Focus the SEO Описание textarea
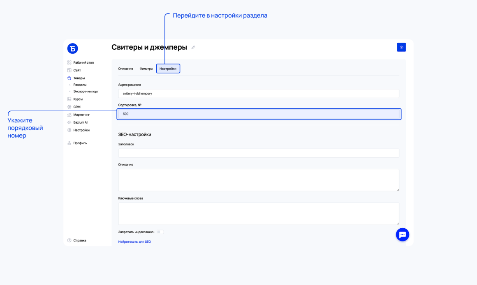 (259, 180)
